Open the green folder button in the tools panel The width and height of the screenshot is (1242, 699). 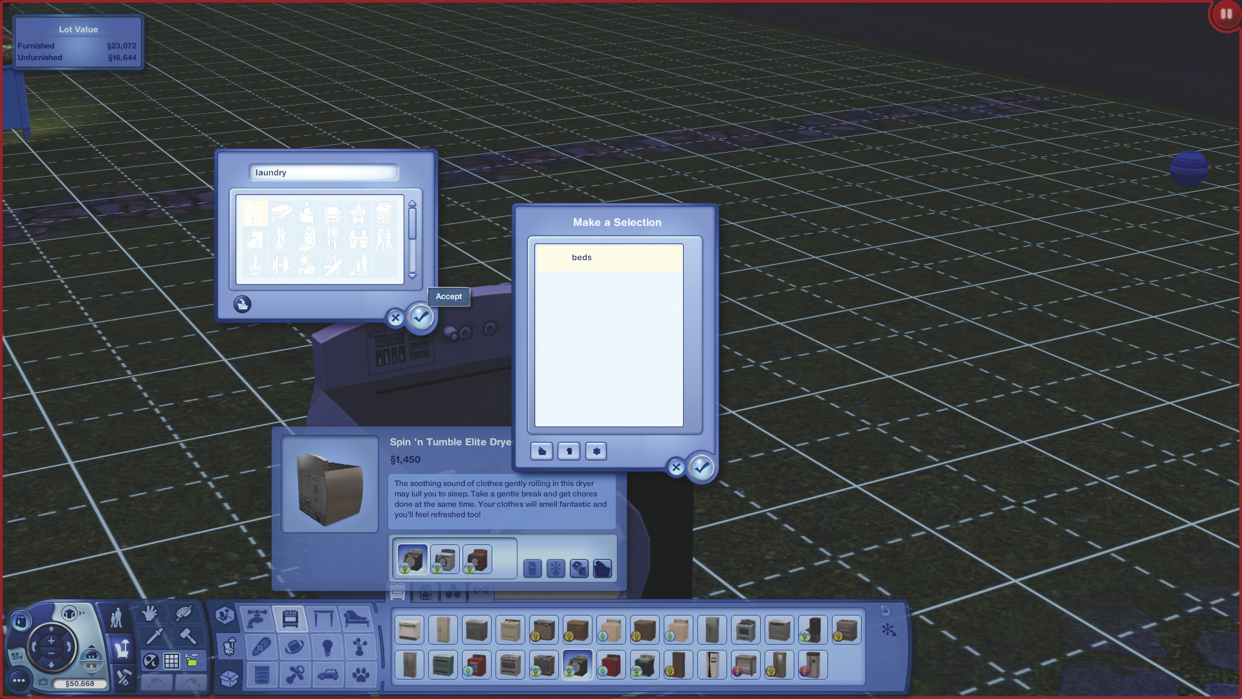(192, 661)
